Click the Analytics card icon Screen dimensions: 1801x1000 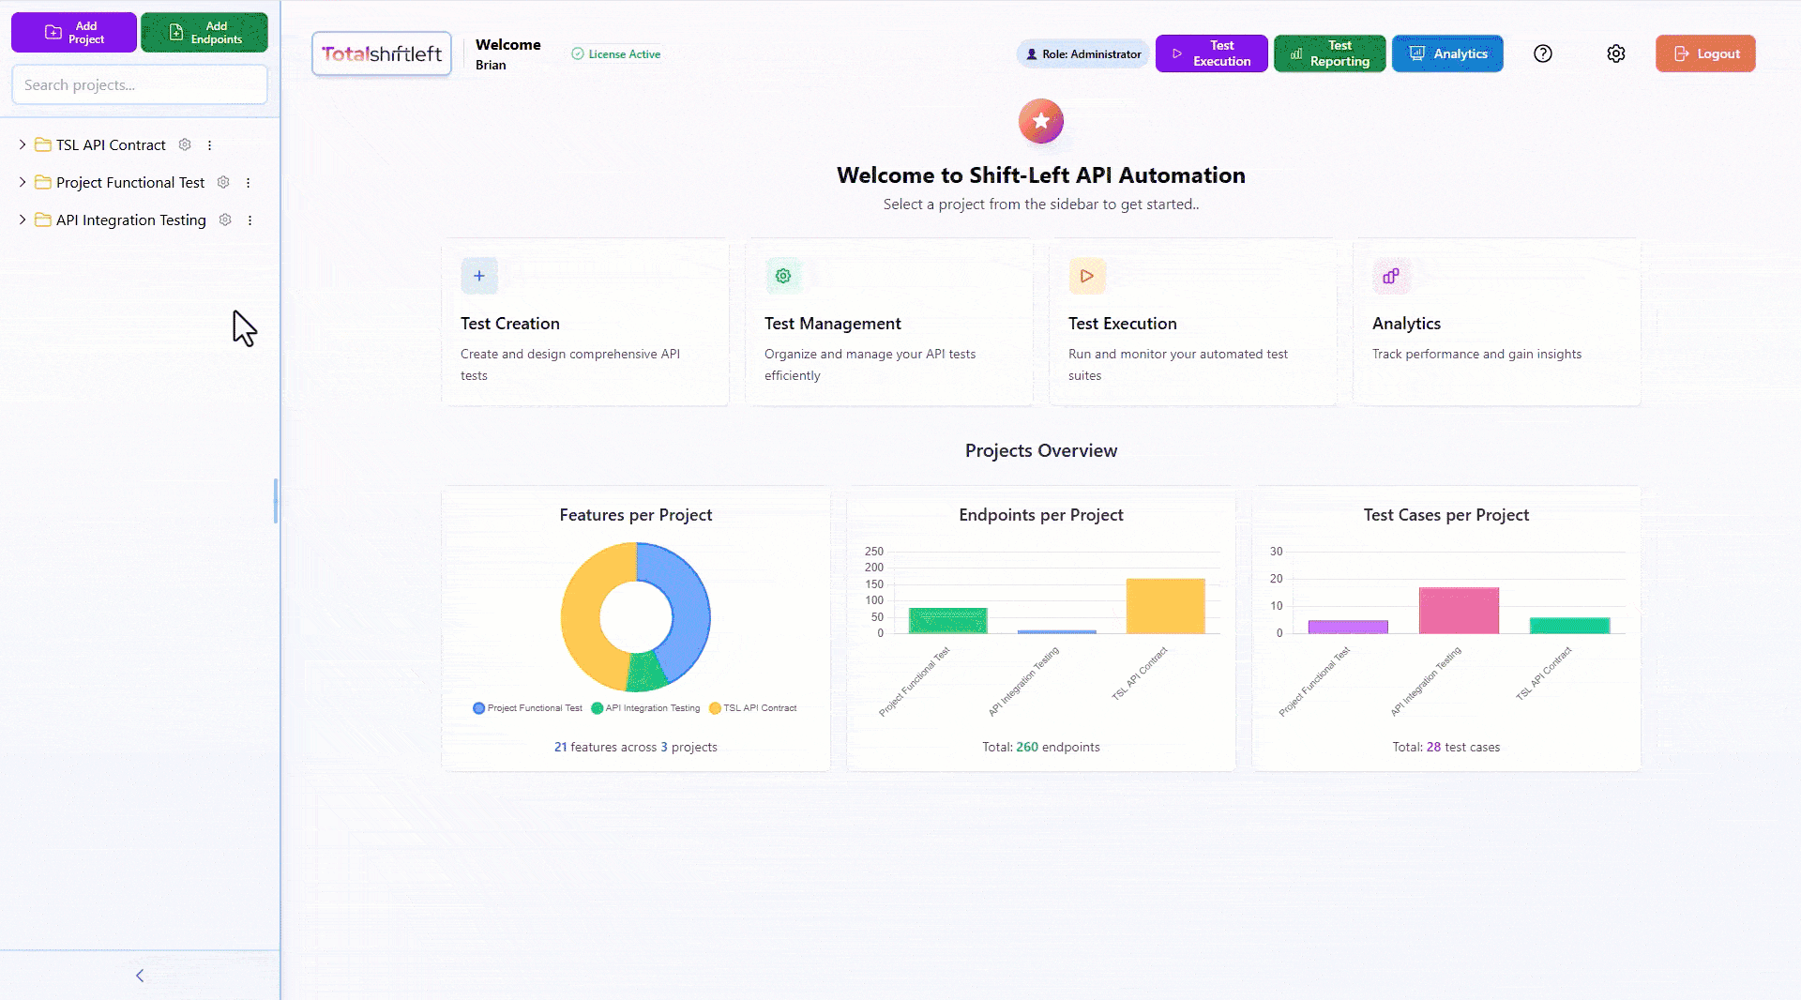pyautogui.click(x=1391, y=276)
